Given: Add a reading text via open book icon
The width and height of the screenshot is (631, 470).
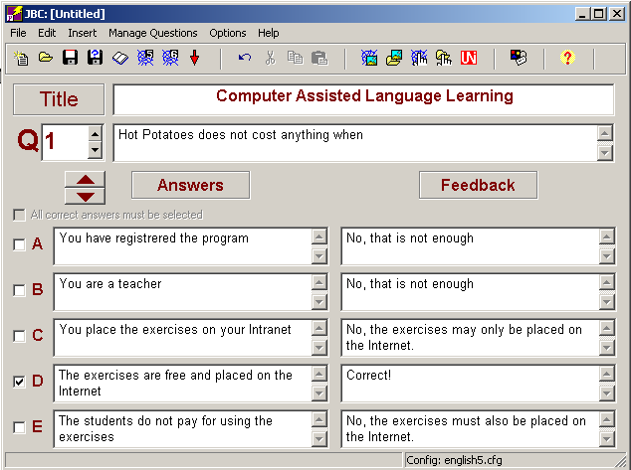Looking at the screenshot, I should (x=119, y=59).
